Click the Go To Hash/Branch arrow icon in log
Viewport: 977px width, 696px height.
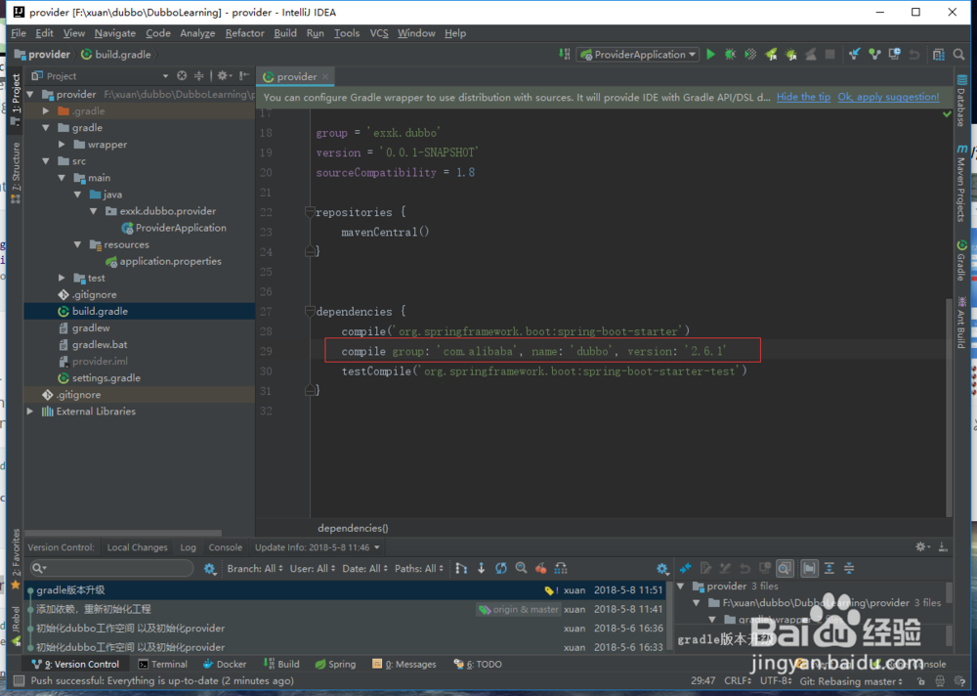[x=481, y=568]
